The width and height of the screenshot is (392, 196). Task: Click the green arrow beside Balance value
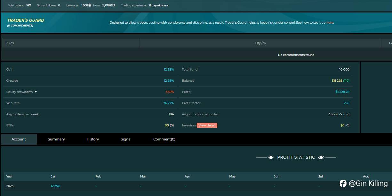pos(345,81)
